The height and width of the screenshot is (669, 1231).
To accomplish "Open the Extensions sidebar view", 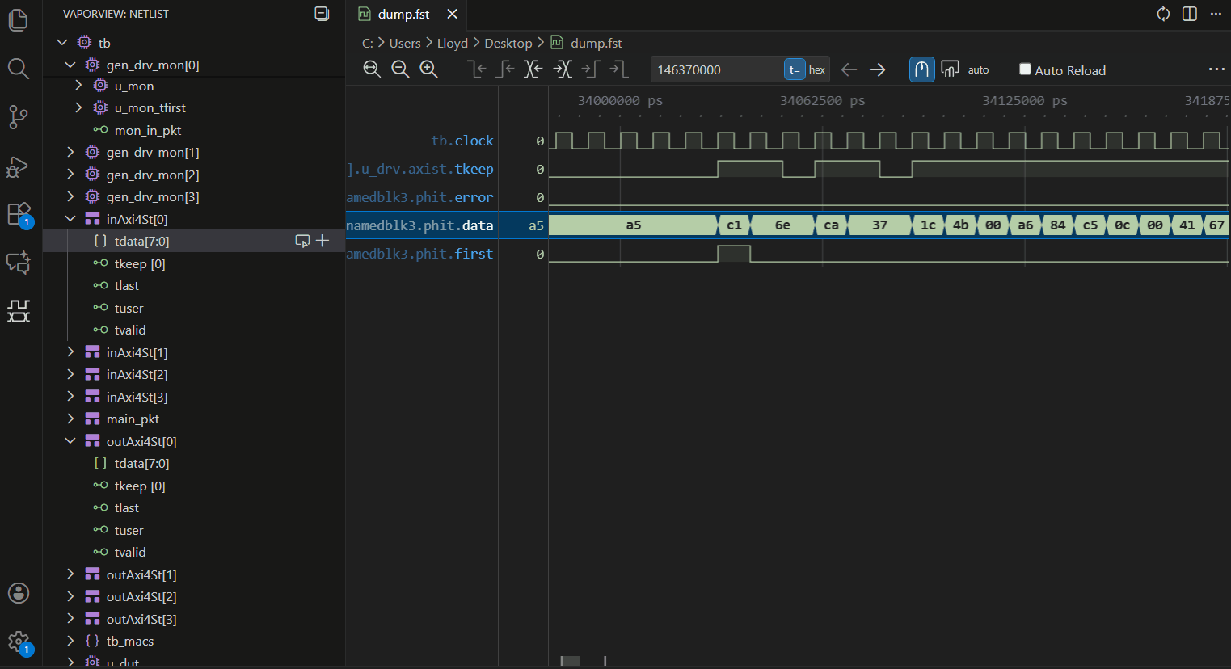I will (x=18, y=214).
